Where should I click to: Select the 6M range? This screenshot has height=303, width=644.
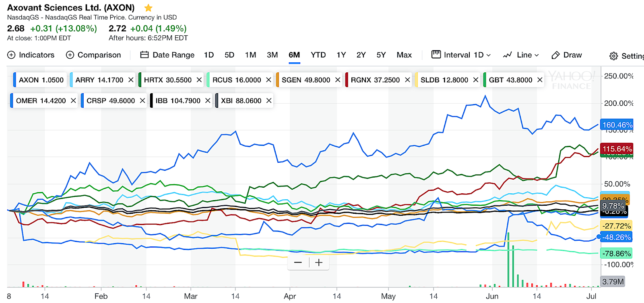click(294, 55)
